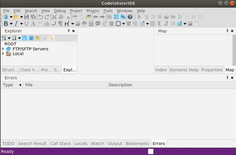Pin the Map panel
The height and width of the screenshot is (155, 236).
pos(227,31)
